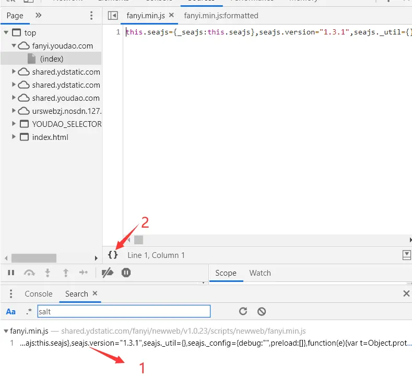Viewport: 412px width, 389px height.
Task: Click the Step debugger button
Action: [x=84, y=273]
